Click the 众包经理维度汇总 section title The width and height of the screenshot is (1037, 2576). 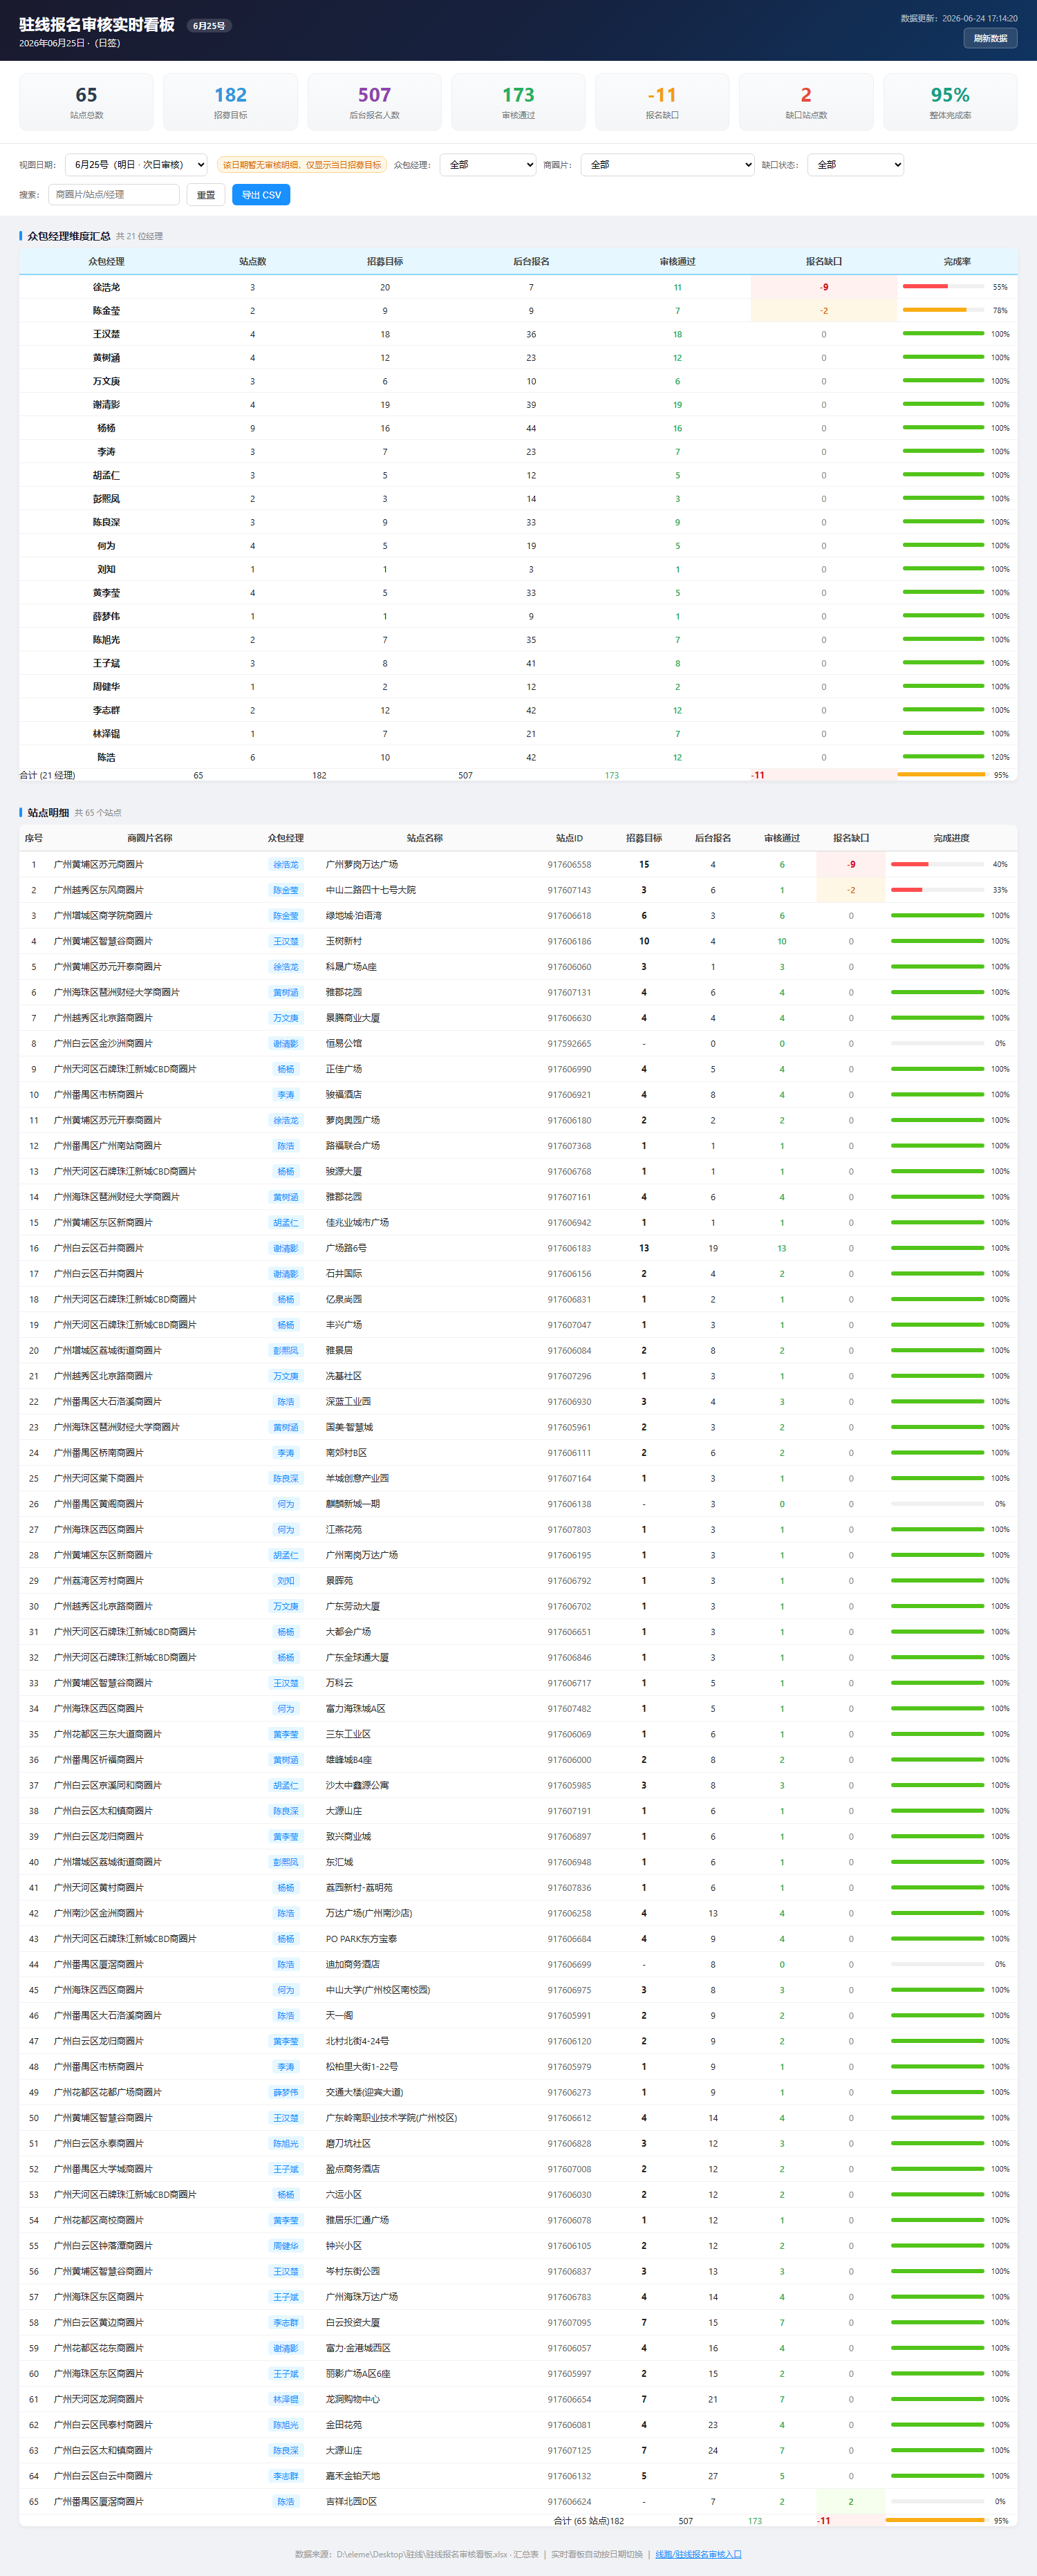click(x=69, y=236)
